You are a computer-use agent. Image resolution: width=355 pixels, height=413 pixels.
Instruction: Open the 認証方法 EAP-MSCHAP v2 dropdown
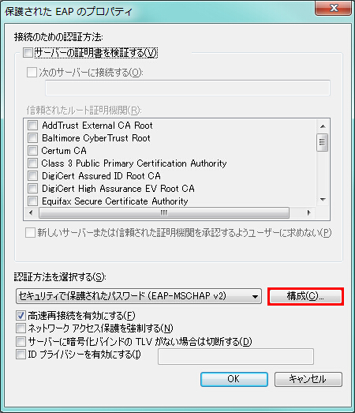pyautogui.click(x=139, y=296)
